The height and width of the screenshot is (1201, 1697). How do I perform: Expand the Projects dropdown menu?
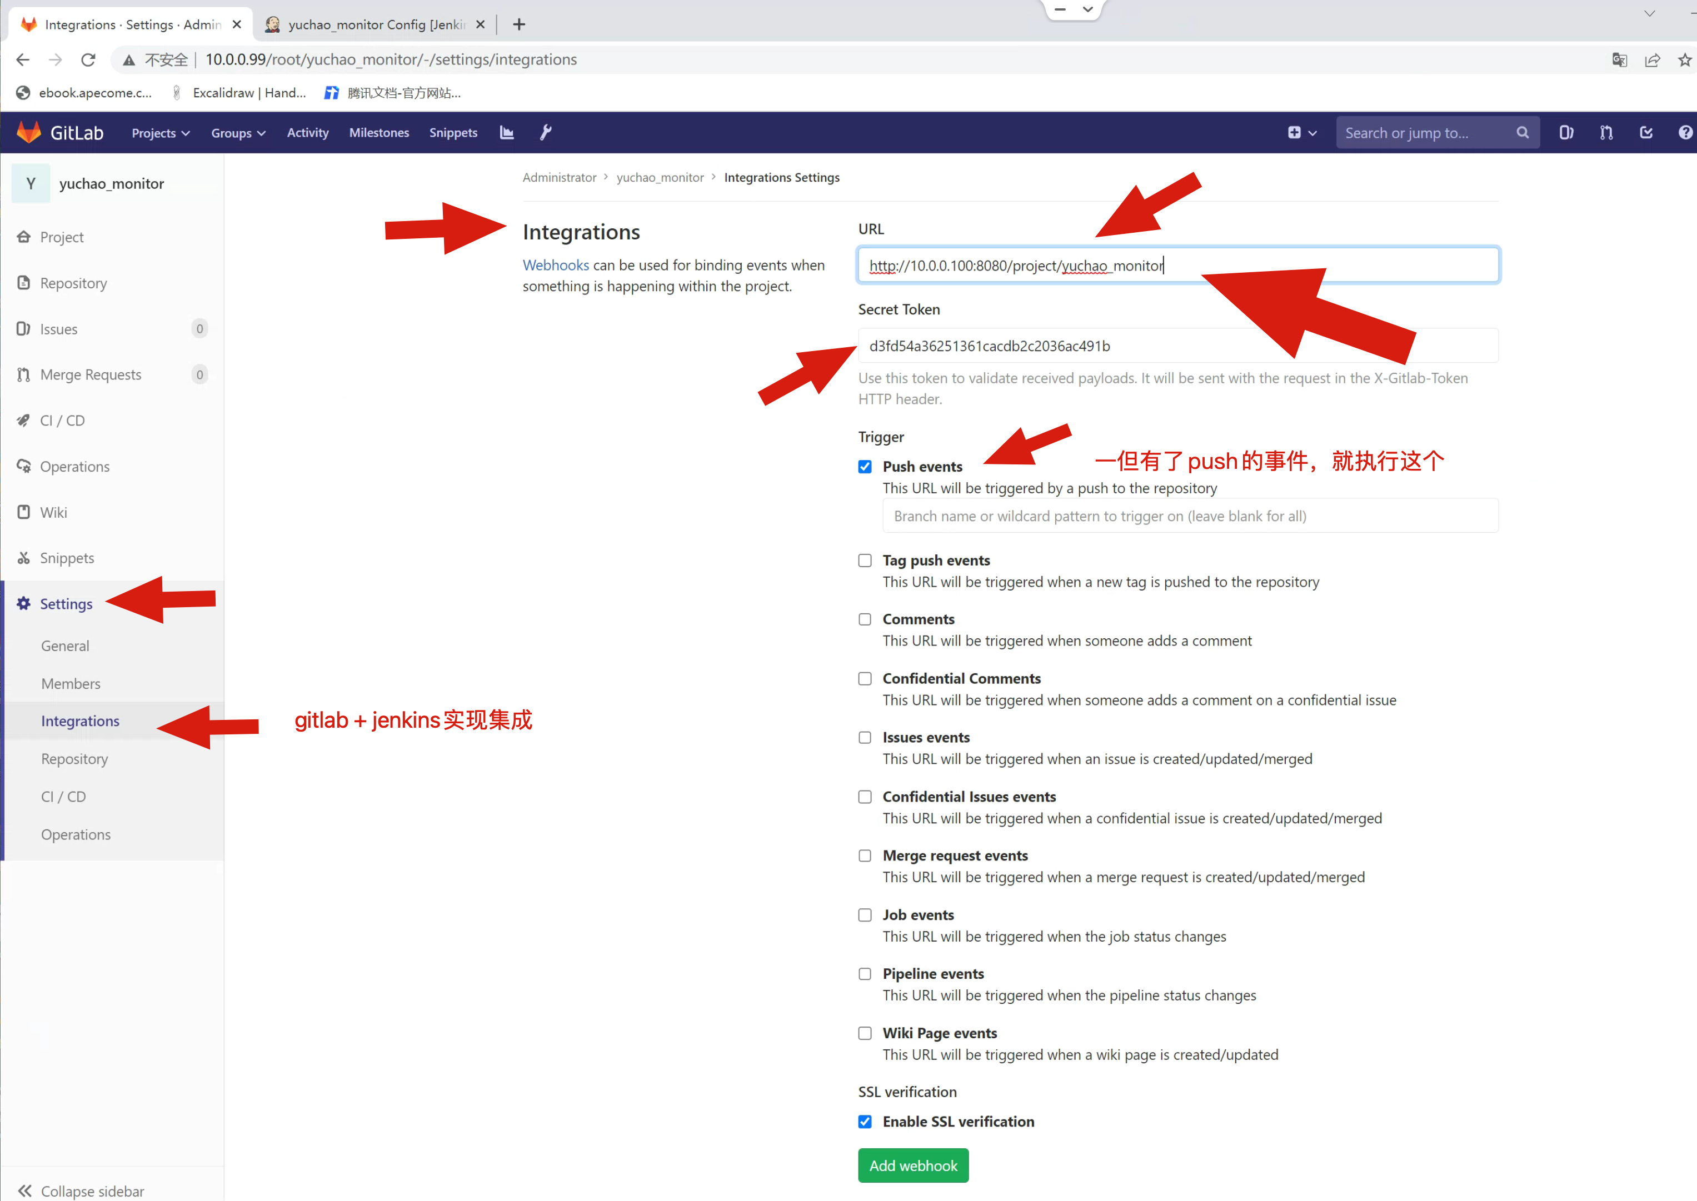click(x=161, y=133)
